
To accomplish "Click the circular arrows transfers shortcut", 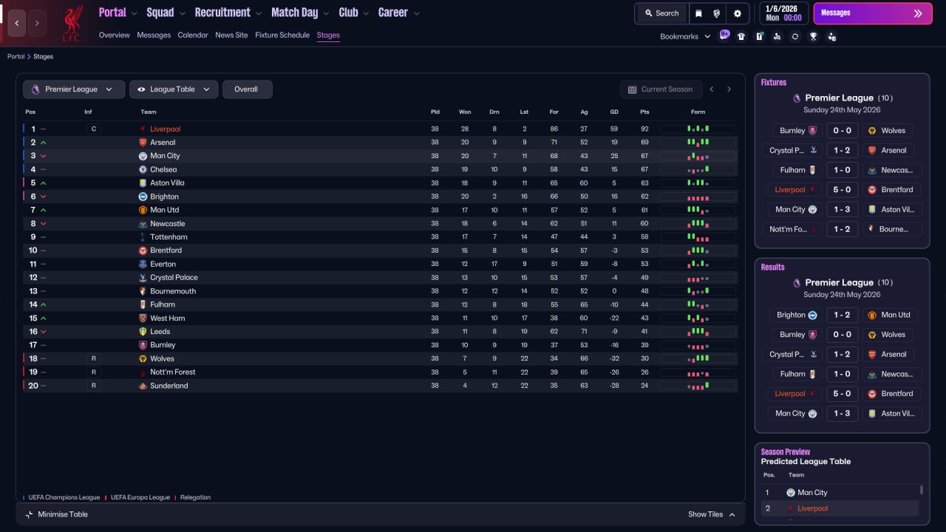I will [x=795, y=36].
